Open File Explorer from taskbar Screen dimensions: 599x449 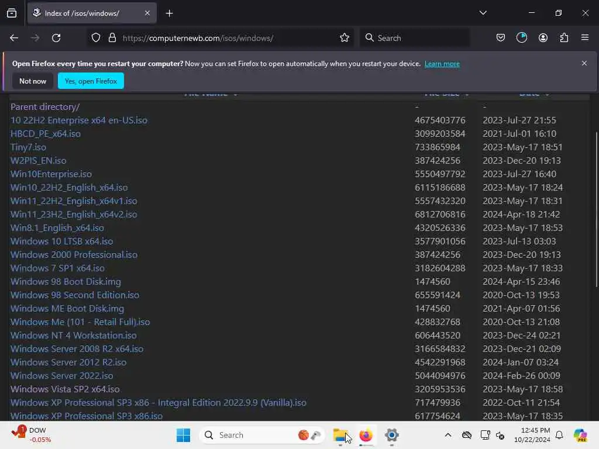(340, 435)
